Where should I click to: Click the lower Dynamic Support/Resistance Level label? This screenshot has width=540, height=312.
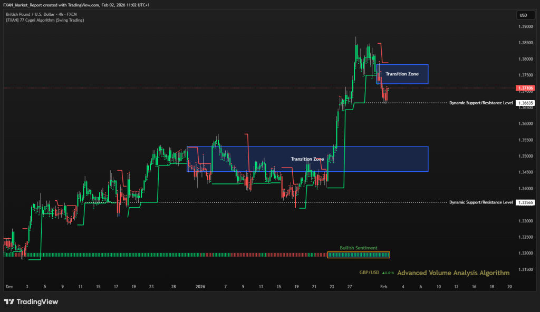coord(480,202)
